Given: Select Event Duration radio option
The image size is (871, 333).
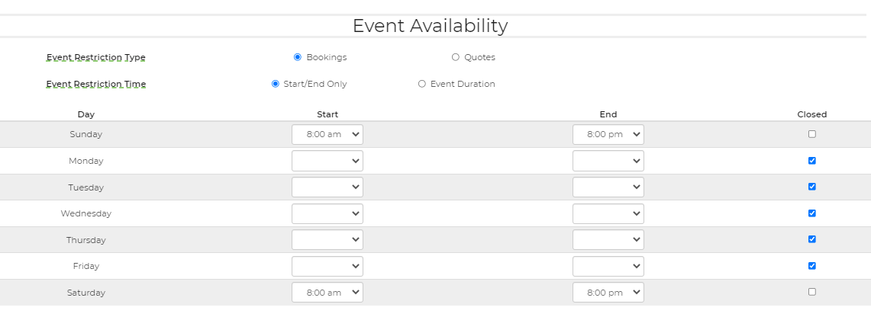Looking at the screenshot, I should 422,84.
